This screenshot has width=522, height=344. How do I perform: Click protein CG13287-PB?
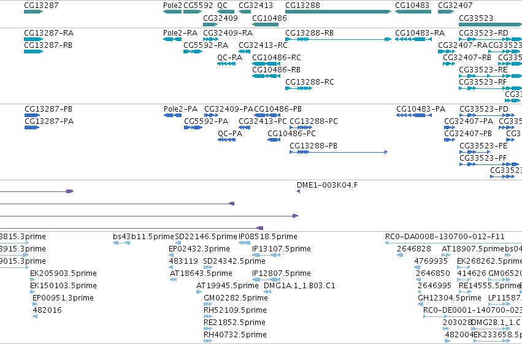coord(48,109)
